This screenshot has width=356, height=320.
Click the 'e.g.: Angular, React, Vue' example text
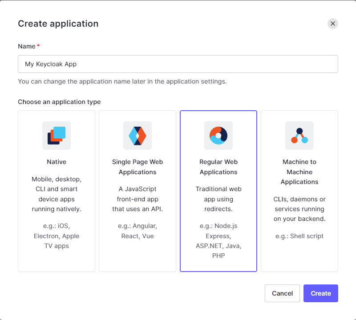138,231
